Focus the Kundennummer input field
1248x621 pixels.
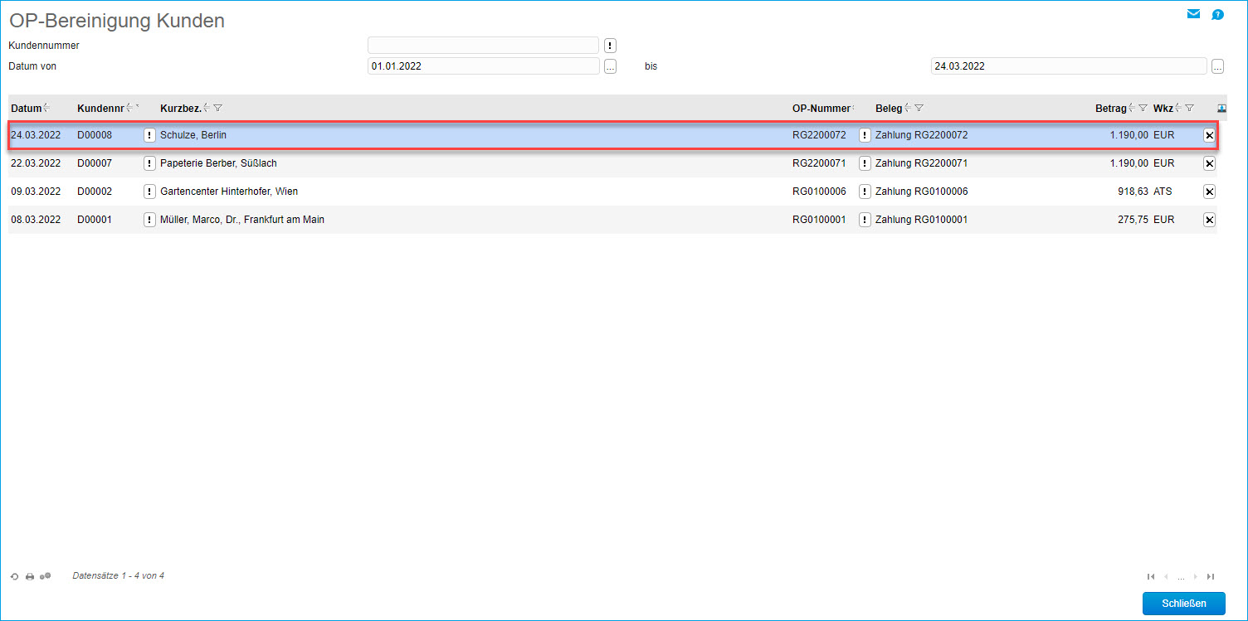tap(483, 45)
